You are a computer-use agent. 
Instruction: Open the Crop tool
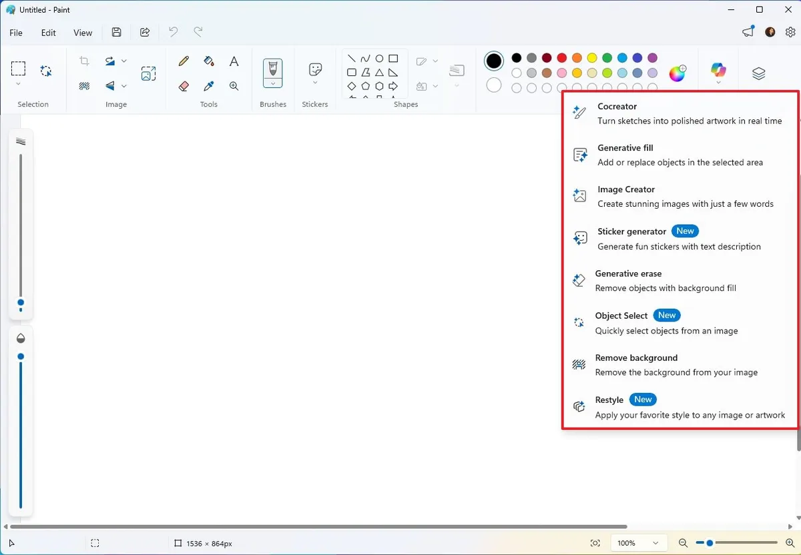click(84, 61)
